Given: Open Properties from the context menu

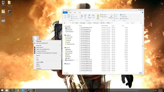Looking at the screenshot, I should click(x=39, y=68).
